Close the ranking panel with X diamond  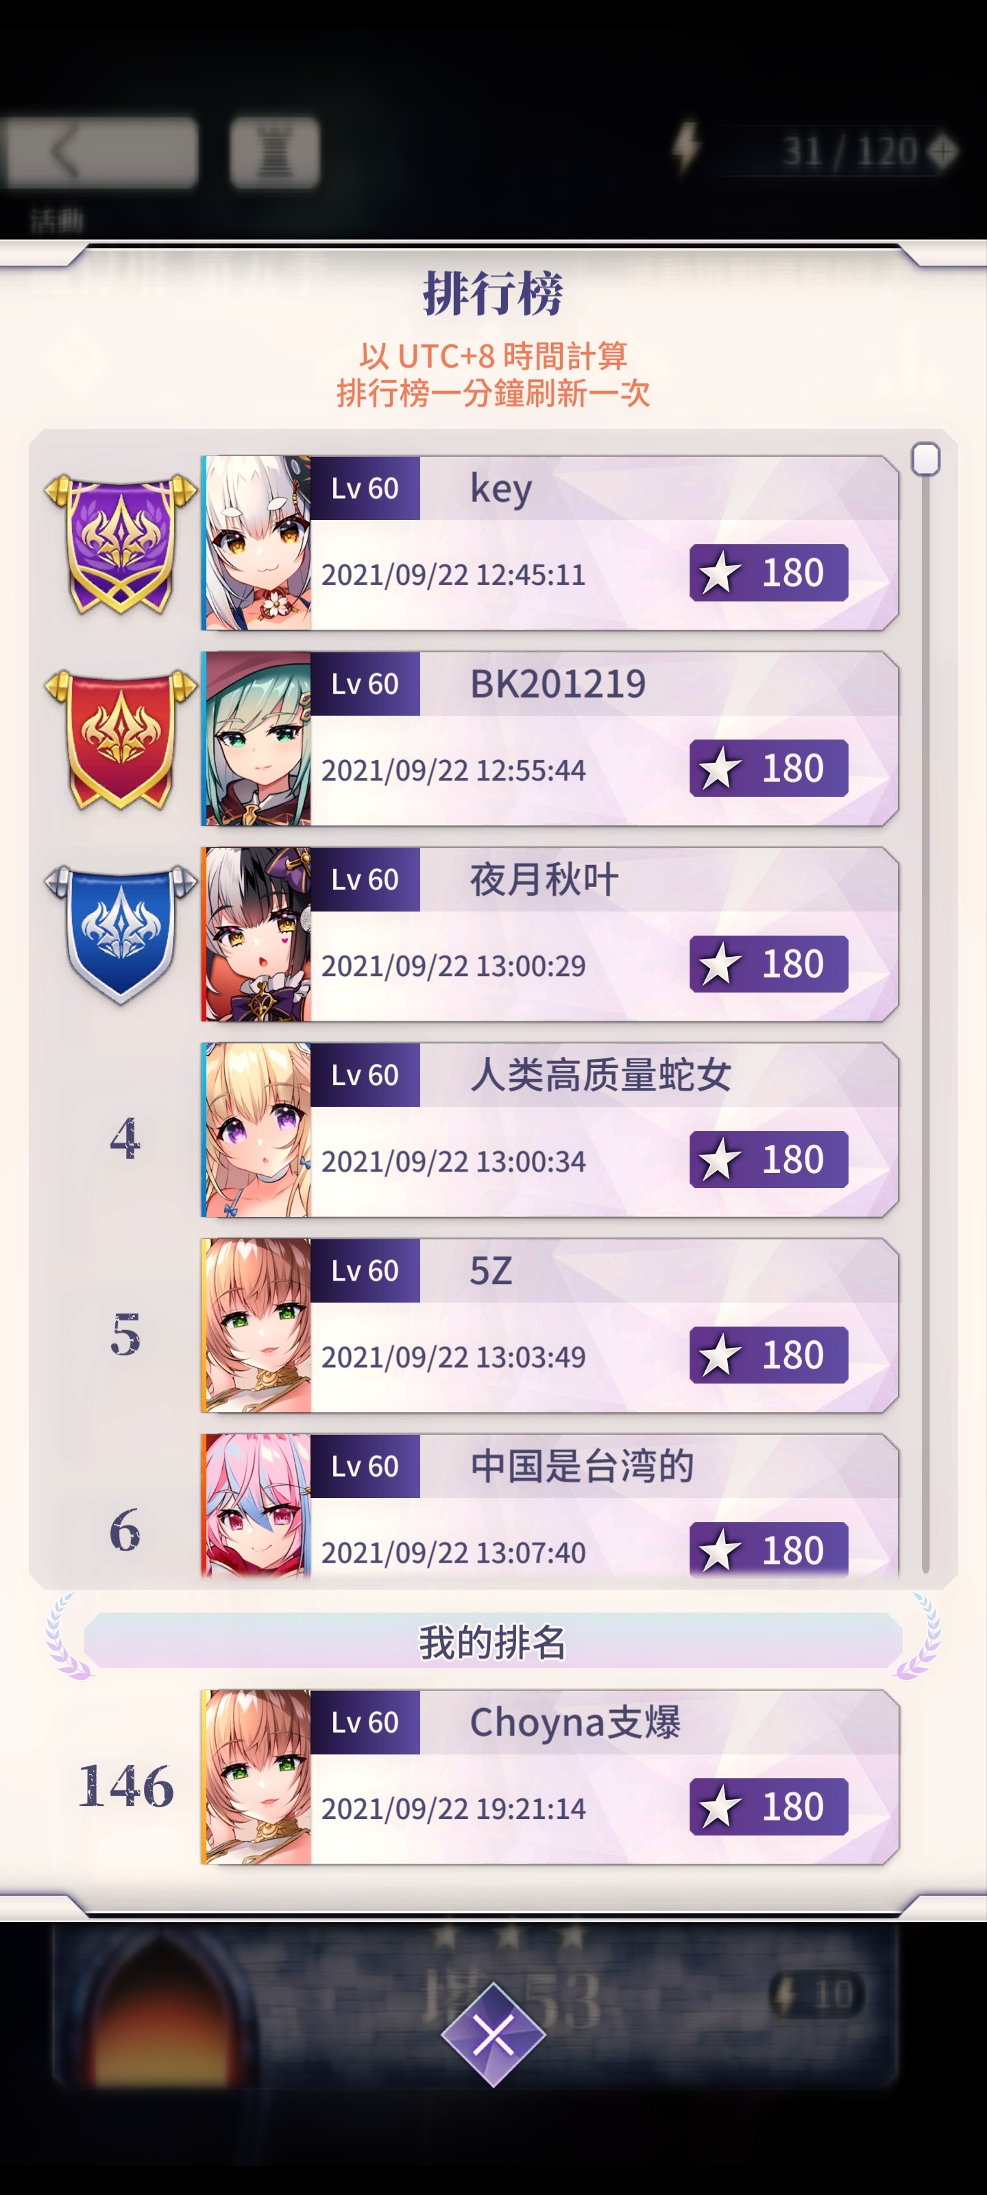493,2034
